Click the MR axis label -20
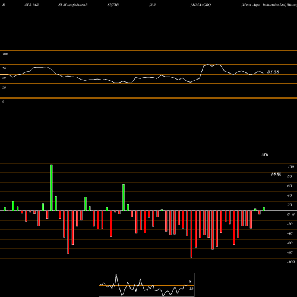297x297 pixels. pos(290,224)
